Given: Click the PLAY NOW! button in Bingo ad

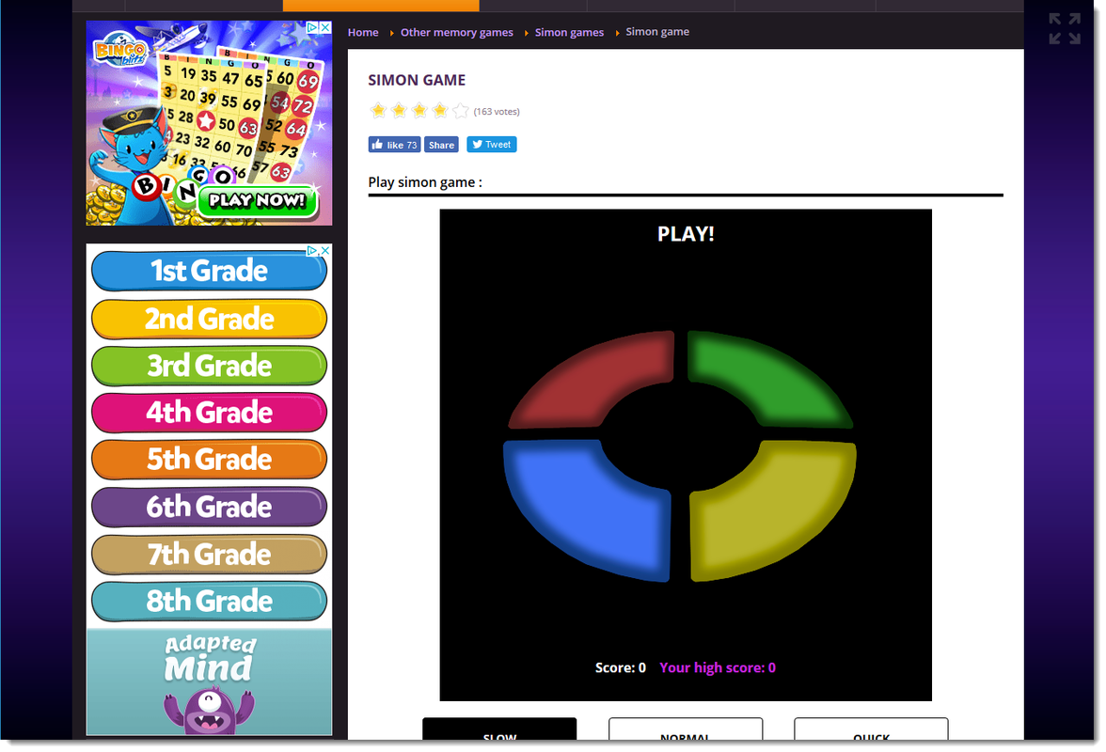Looking at the screenshot, I should [257, 201].
